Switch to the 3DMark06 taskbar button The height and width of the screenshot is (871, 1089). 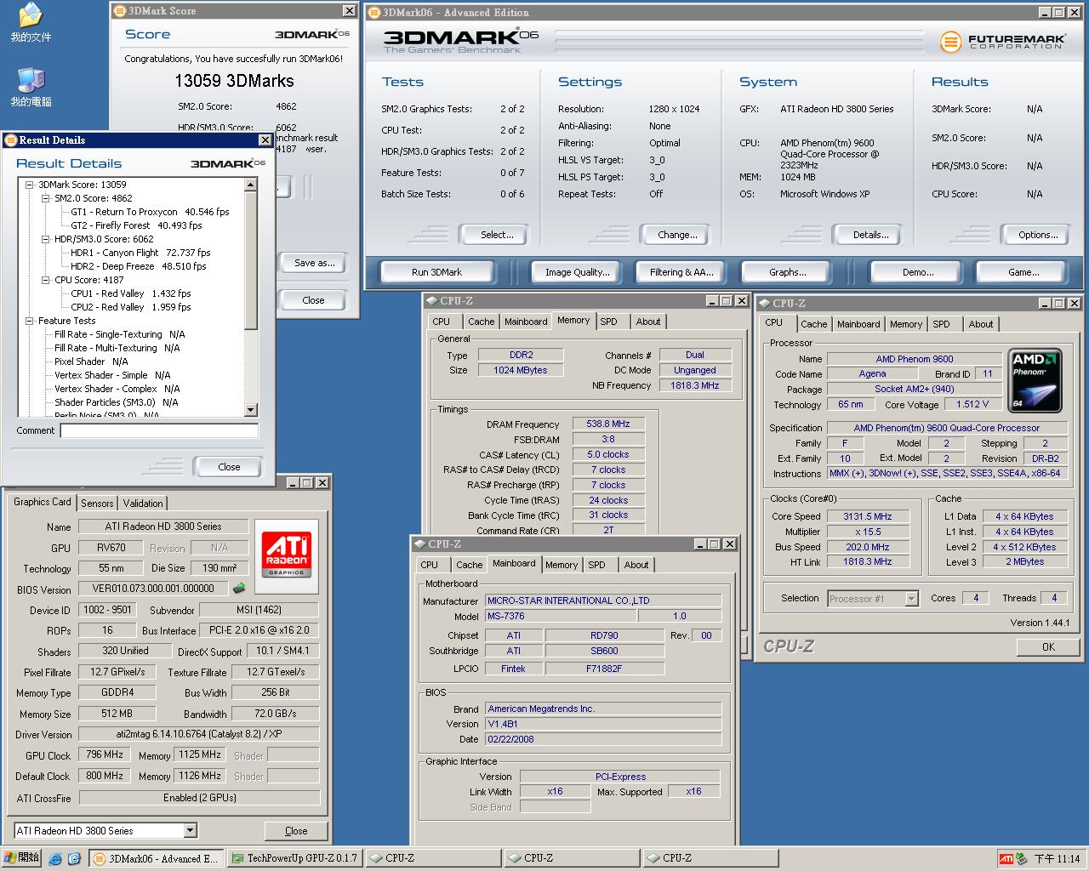tap(157, 858)
